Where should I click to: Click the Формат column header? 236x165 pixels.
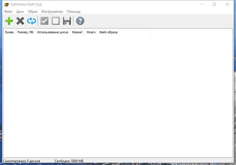tap(77, 32)
